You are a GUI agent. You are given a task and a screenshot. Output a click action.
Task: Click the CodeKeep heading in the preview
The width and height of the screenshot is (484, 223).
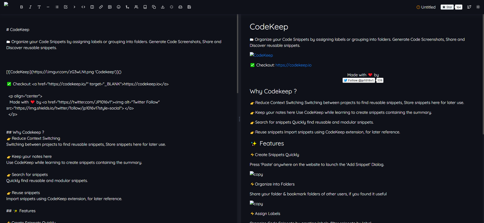tap(269, 27)
